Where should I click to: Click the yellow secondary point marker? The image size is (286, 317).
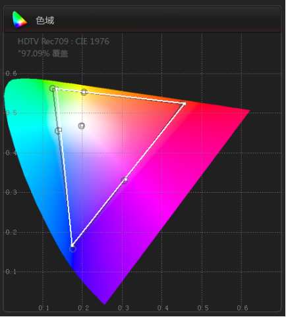[x=84, y=92]
